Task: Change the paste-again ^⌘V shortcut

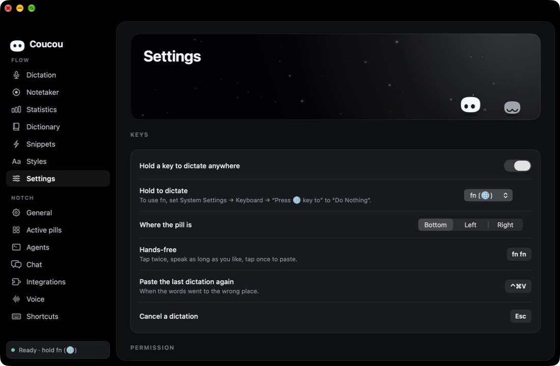Action: tap(518, 286)
